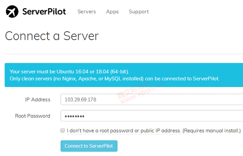Click the Root Password field label
243x156 pixels.
tap(33, 116)
